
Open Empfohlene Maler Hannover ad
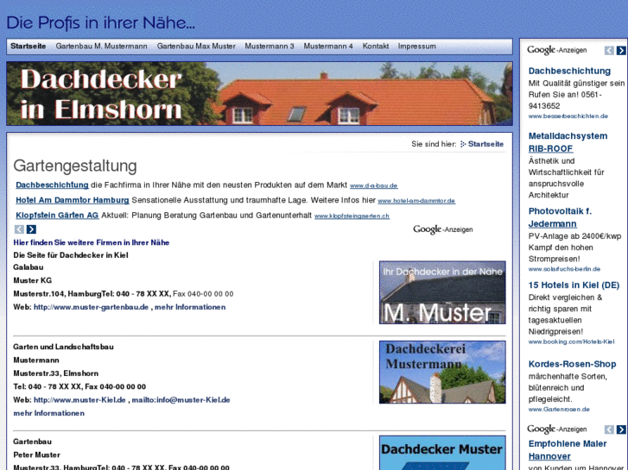568,450
